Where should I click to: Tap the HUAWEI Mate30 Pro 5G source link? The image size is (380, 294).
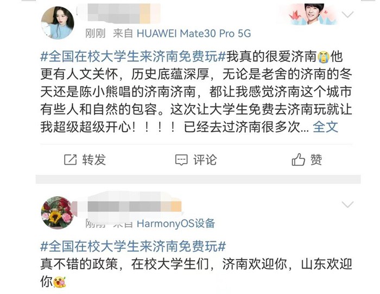click(194, 34)
